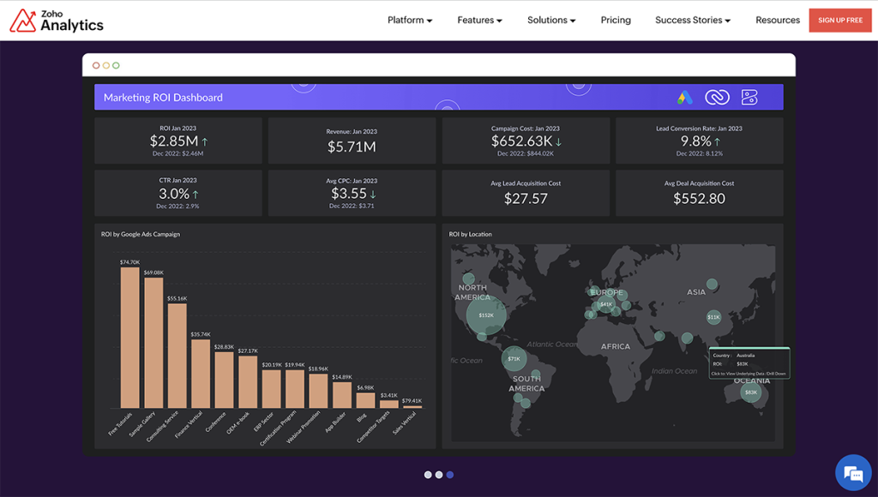The image size is (878, 497).
Task: Select the third carousel dot
Action: pos(450,475)
